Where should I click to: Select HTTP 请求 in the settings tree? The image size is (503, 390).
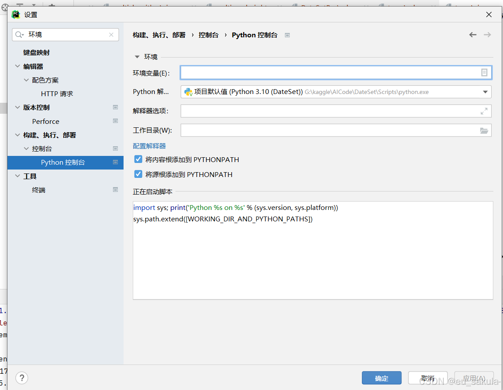[57, 94]
